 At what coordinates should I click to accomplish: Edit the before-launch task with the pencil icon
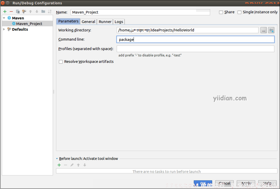pos(72,165)
